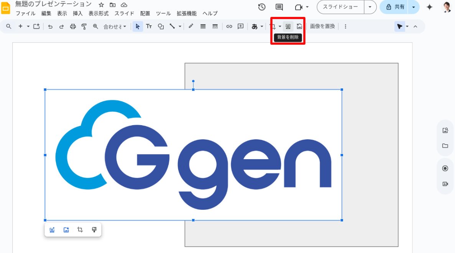Insert slide from template icon
This screenshot has width=455, height=253.
click(36, 26)
